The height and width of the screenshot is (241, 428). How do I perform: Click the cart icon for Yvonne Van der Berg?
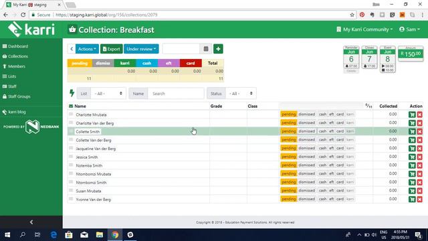click(x=412, y=199)
